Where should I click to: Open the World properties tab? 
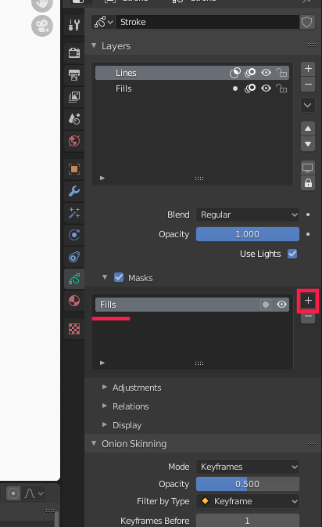[74, 141]
